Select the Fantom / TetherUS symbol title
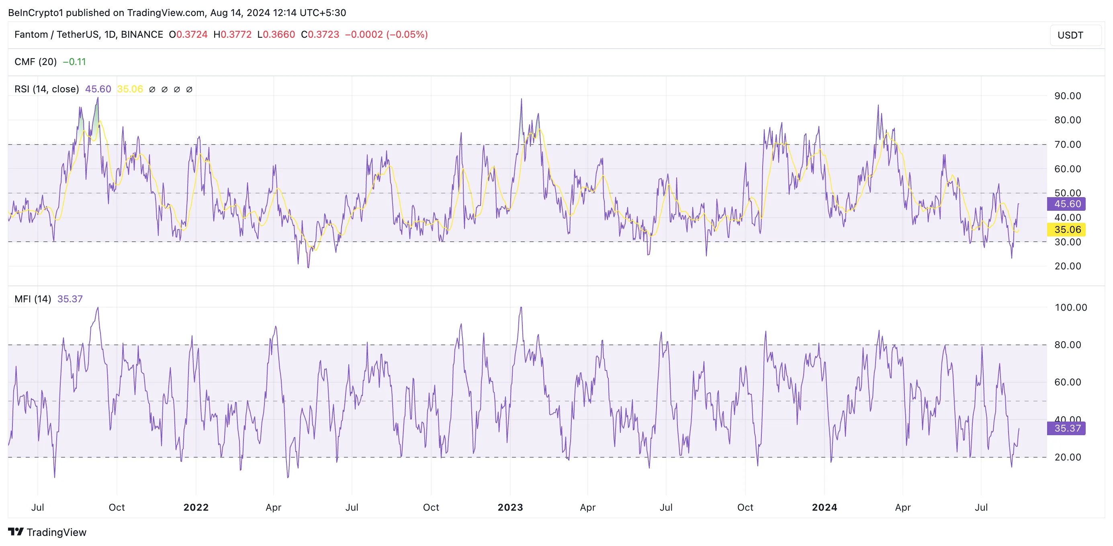Image resolution: width=1113 pixels, height=546 pixels. 88,35
